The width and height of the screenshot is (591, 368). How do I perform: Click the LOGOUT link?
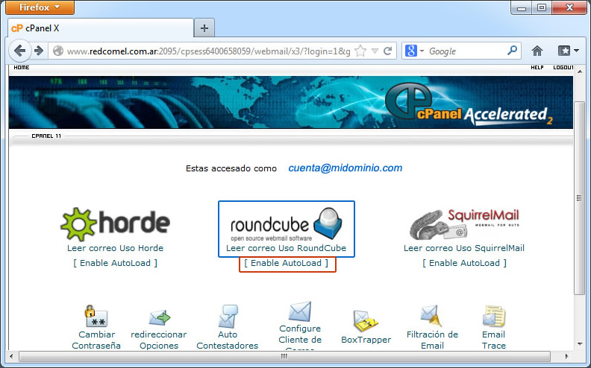pyautogui.click(x=563, y=68)
